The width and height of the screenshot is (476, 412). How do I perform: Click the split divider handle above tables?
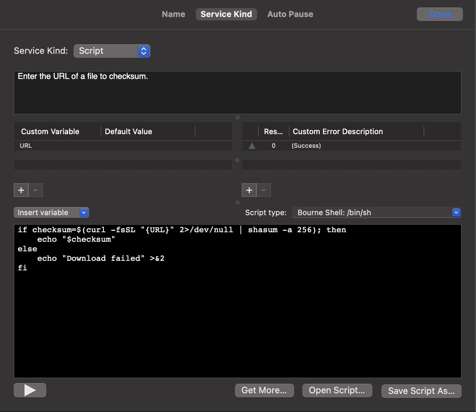pyautogui.click(x=238, y=117)
